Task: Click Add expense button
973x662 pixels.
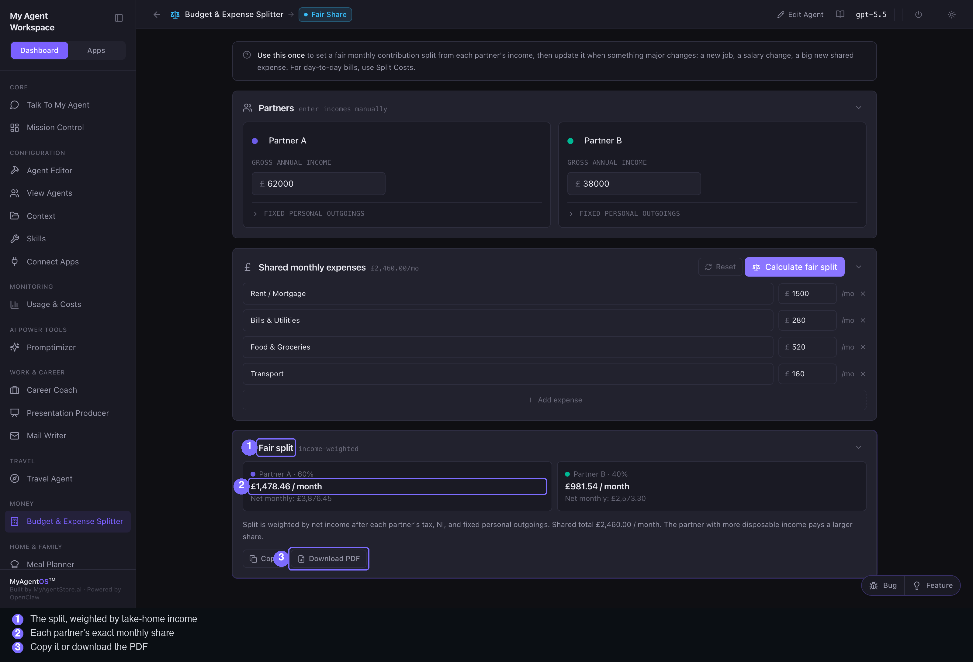Action: [x=554, y=400]
